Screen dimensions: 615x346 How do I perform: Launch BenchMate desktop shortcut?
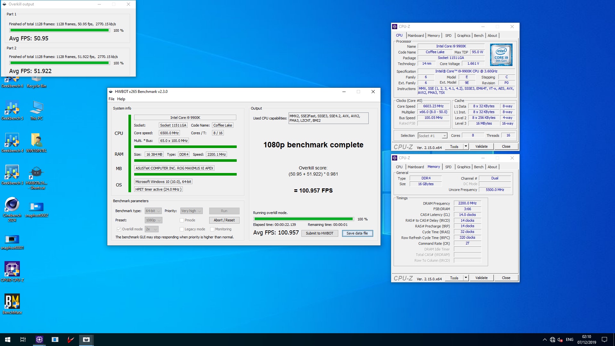click(x=12, y=304)
